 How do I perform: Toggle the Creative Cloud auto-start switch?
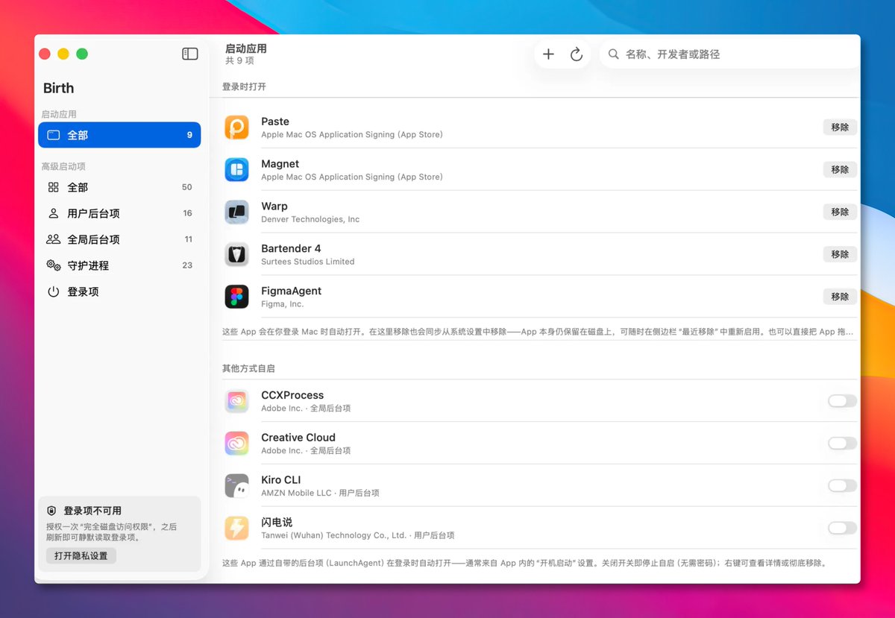(x=842, y=444)
